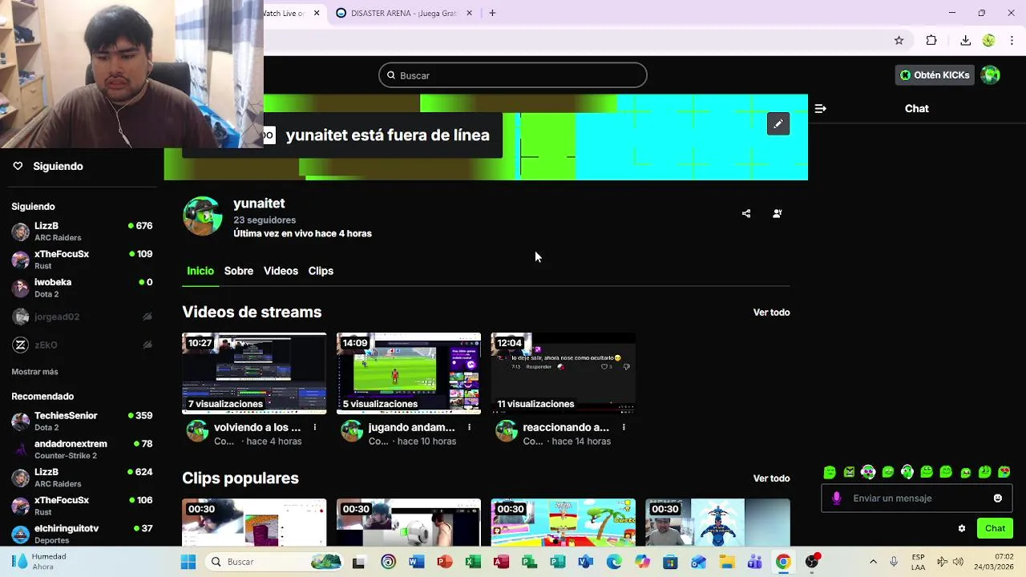Open offline channel zEkO
Viewport: 1026px width, 577px height.
(x=82, y=345)
